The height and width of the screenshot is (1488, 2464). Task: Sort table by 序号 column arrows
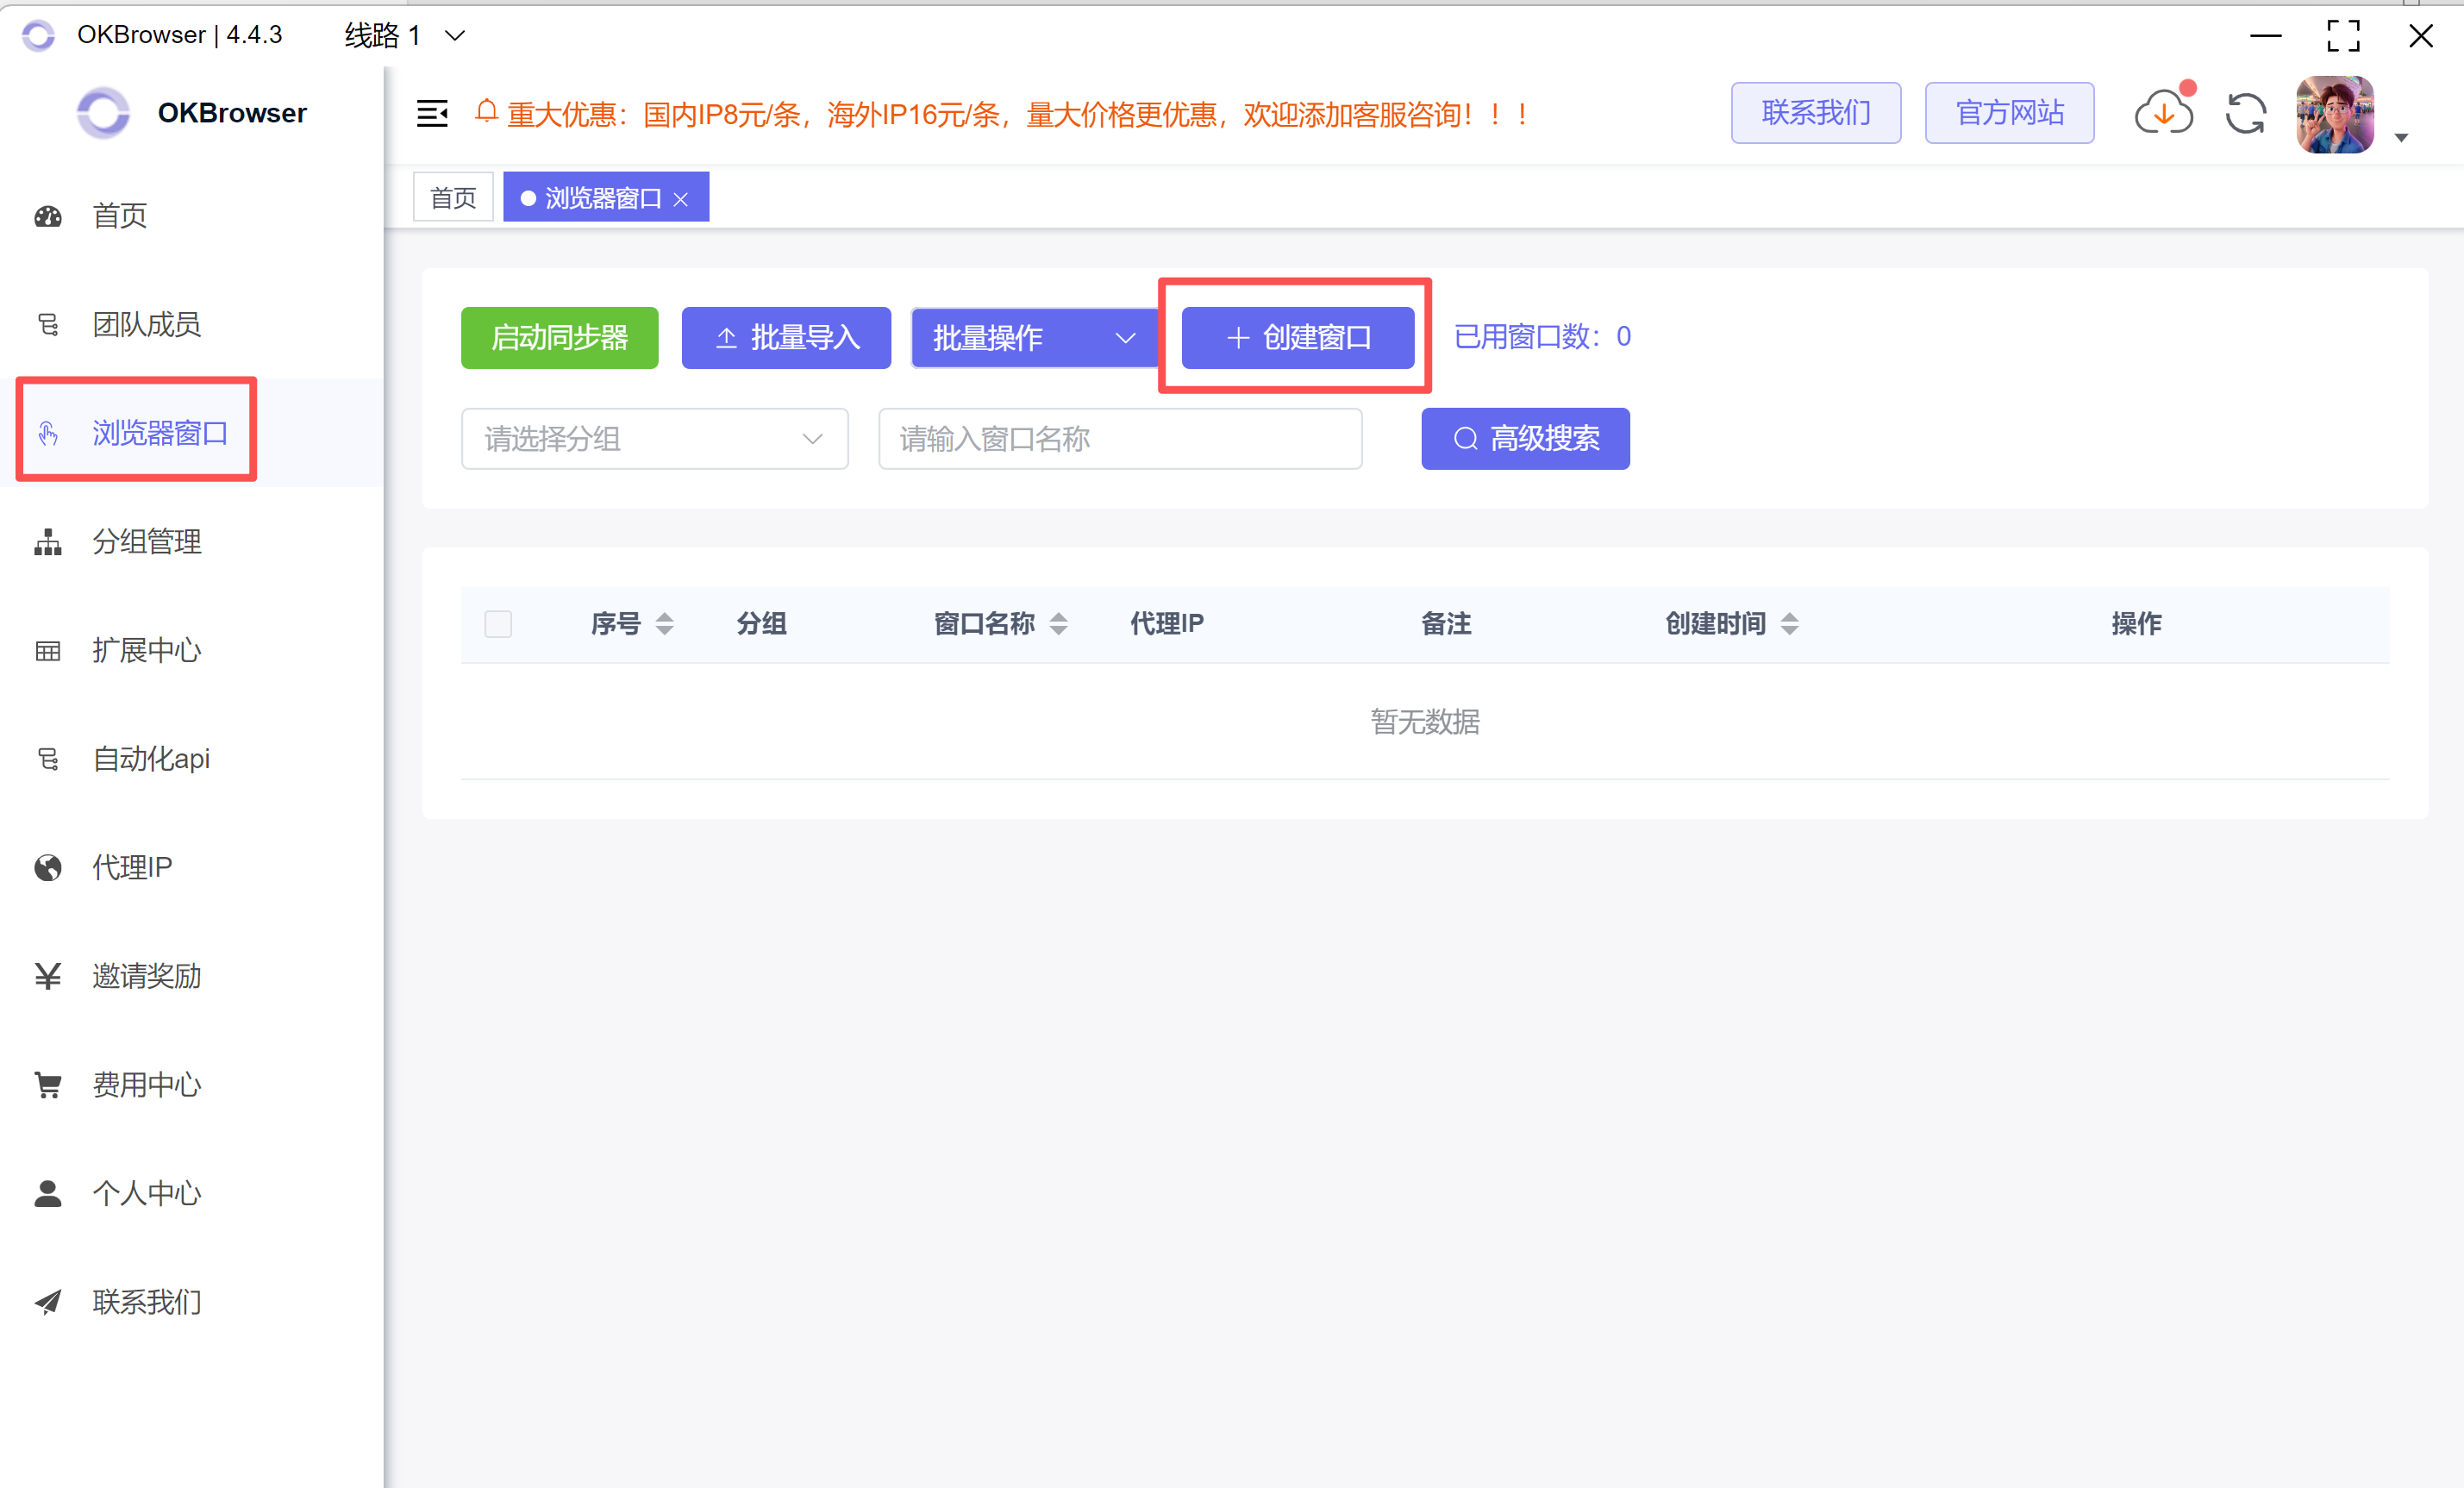pyautogui.click(x=664, y=624)
